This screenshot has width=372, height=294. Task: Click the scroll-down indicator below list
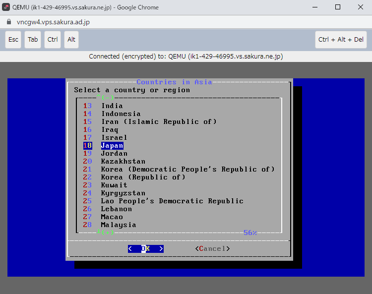pyautogui.click(x=105, y=233)
